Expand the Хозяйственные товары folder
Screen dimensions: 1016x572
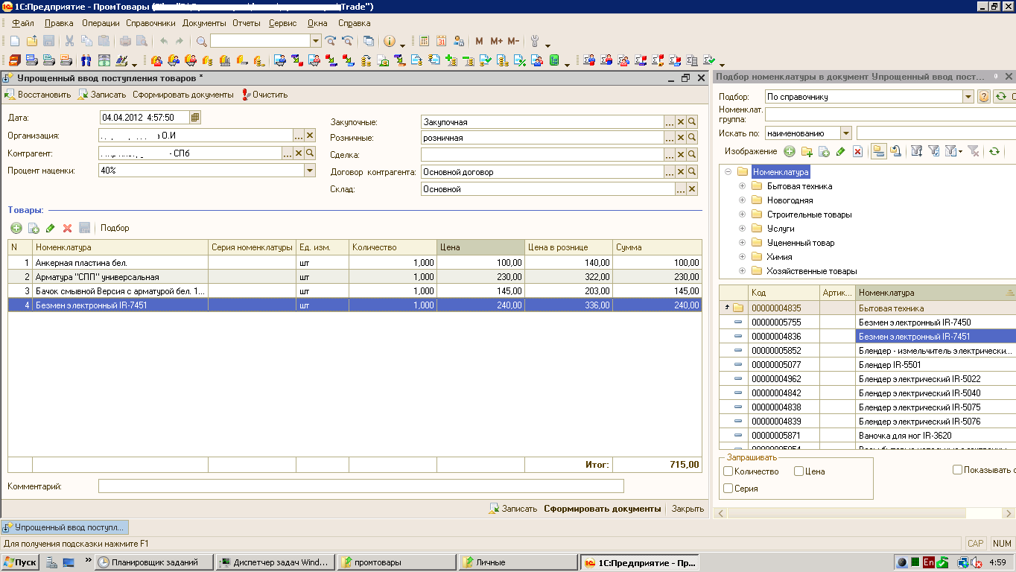coord(742,271)
